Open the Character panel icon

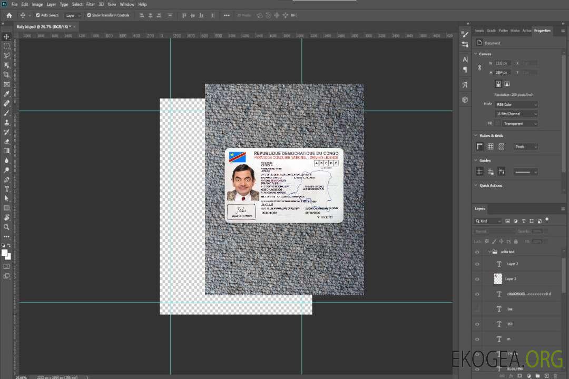(x=465, y=59)
